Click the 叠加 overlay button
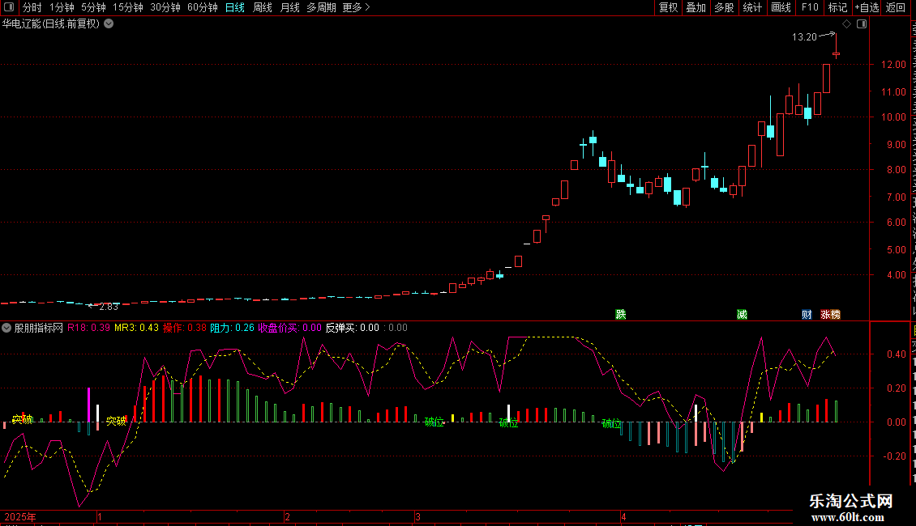 click(x=696, y=7)
